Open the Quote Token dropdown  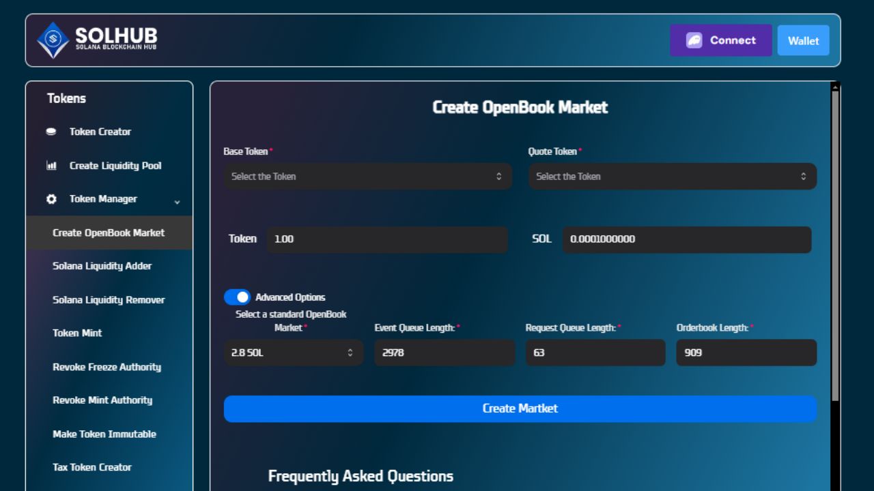[x=672, y=176]
